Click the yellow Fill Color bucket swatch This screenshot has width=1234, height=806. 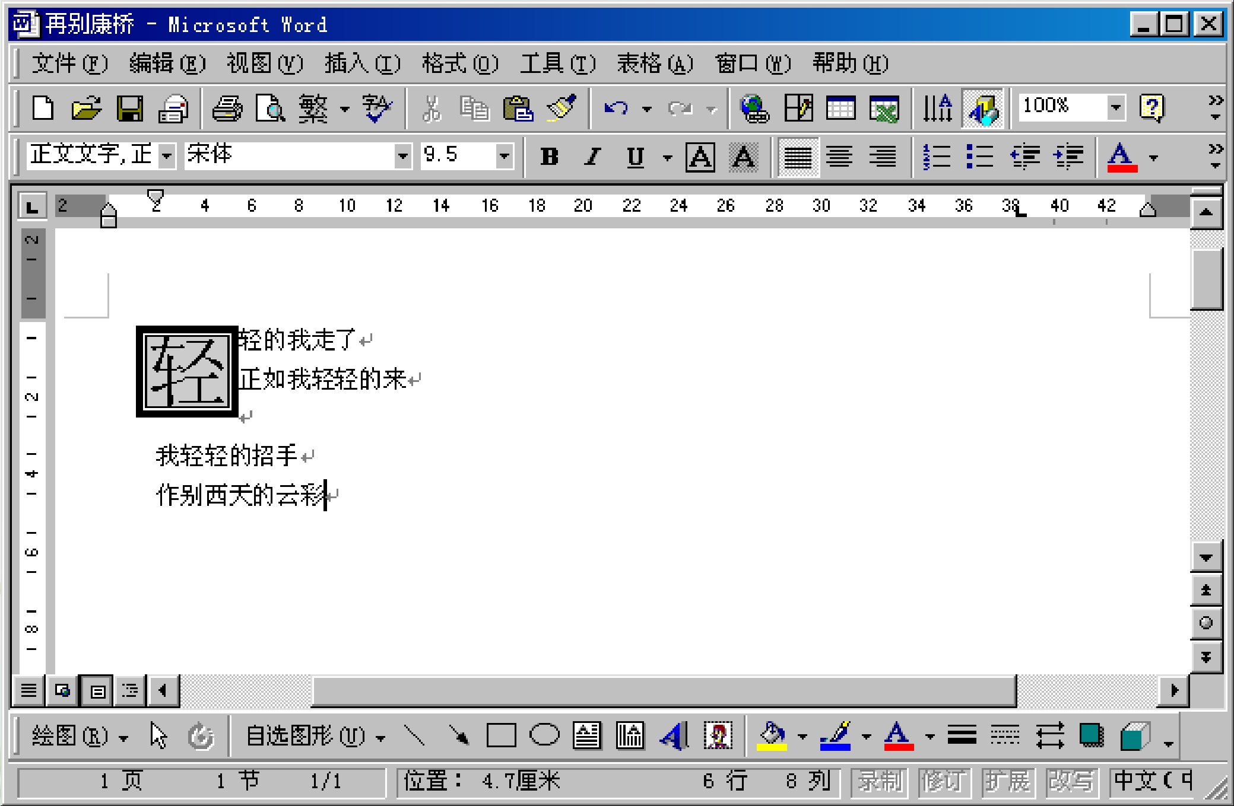click(x=772, y=737)
